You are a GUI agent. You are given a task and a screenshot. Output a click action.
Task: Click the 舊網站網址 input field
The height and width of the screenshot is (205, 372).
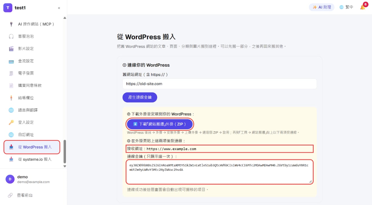pyautogui.click(x=219, y=84)
